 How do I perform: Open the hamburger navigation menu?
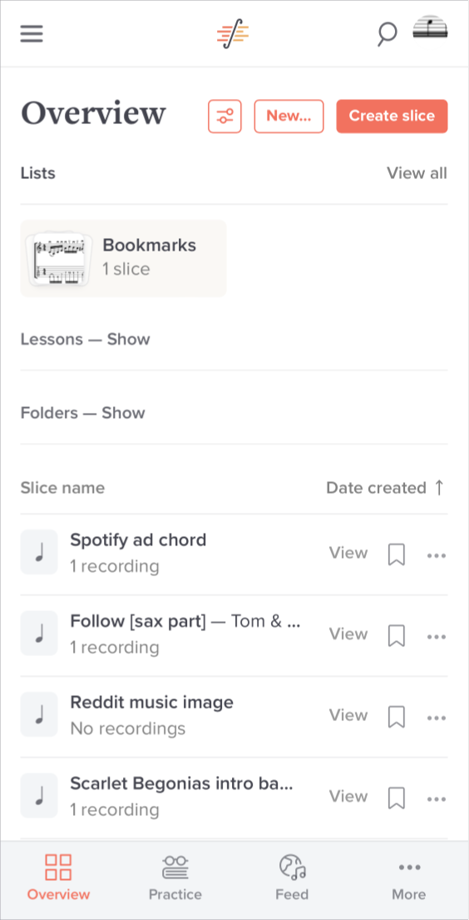click(x=32, y=33)
